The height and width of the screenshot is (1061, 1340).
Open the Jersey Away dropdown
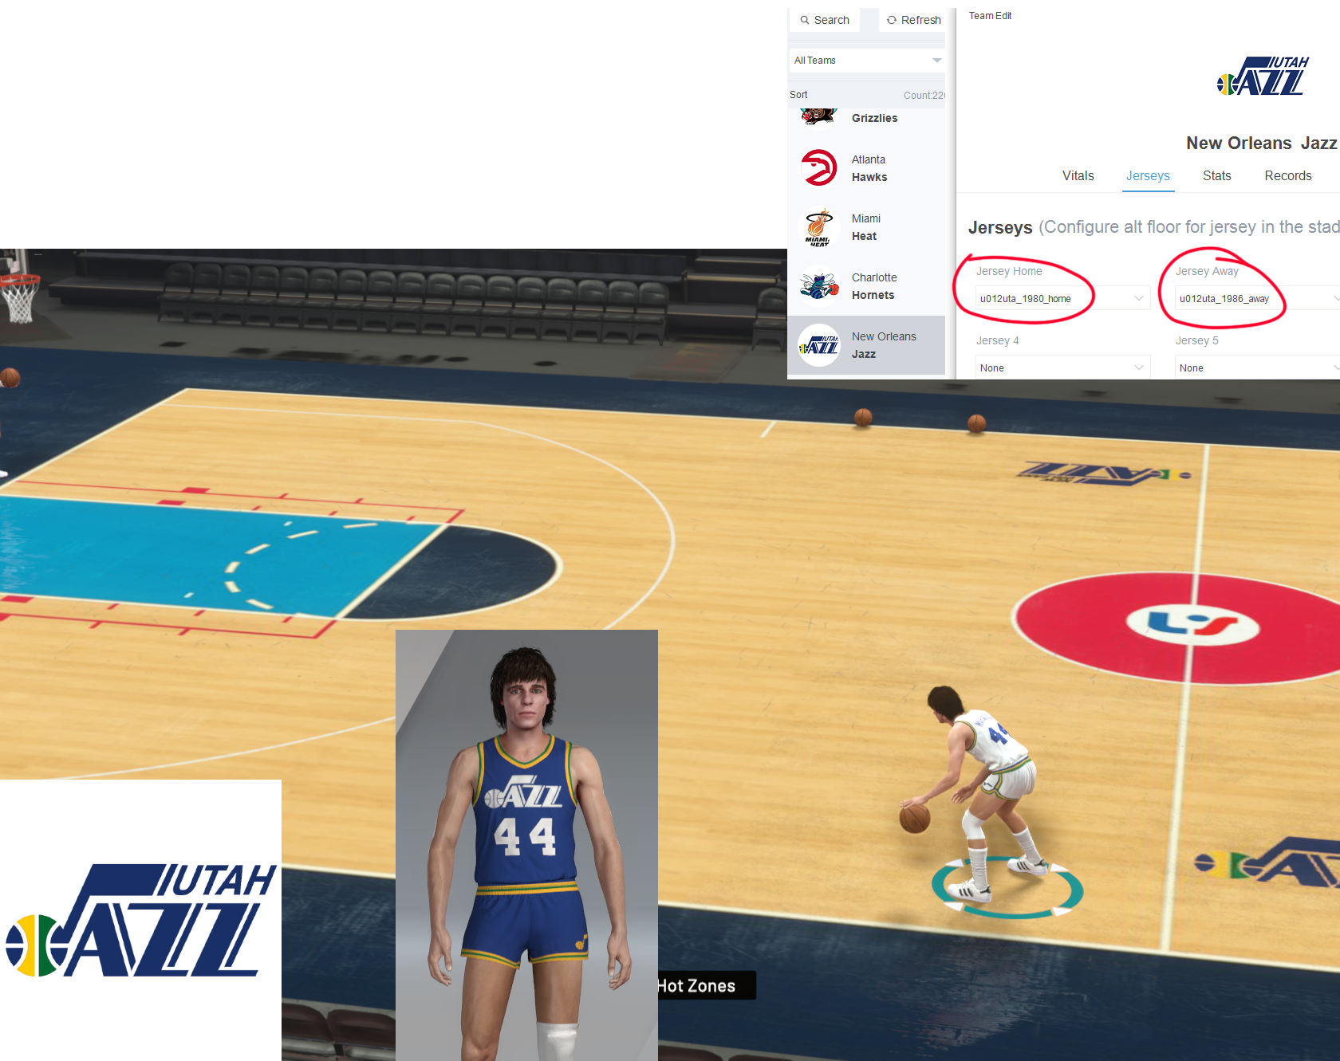pyautogui.click(x=1257, y=298)
